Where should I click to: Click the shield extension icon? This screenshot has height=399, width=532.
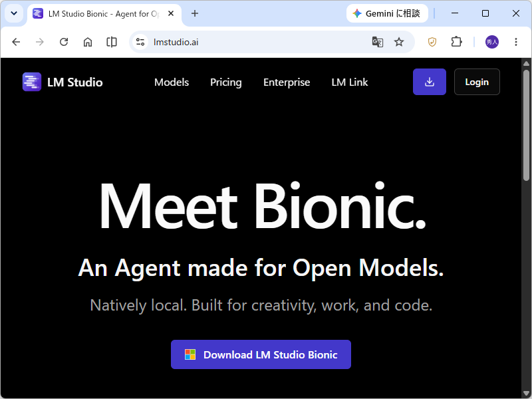coord(432,42)
